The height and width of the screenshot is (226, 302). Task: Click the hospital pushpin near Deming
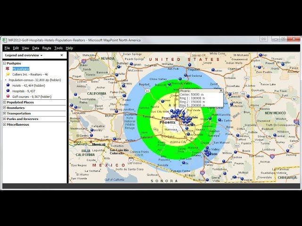click(x=287, y=151)
